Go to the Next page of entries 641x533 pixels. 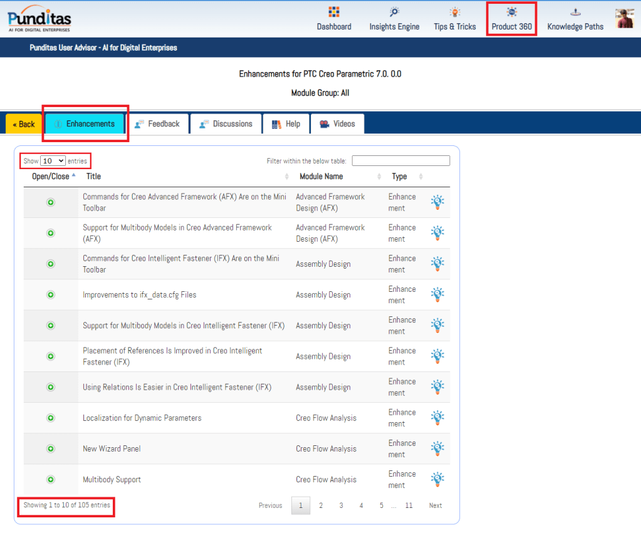coord(435,505)
